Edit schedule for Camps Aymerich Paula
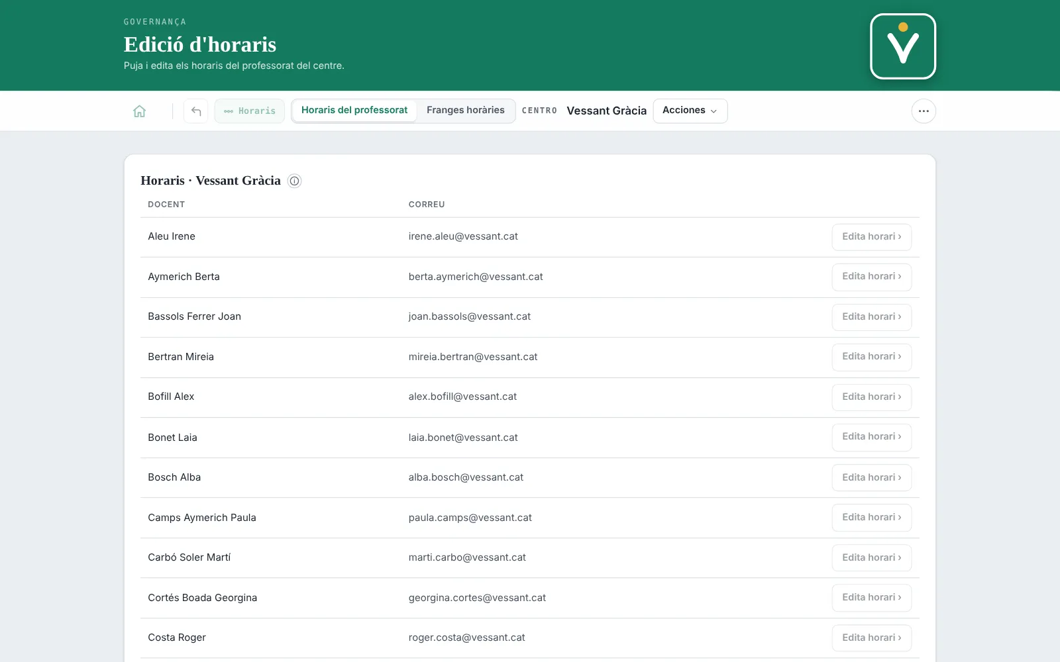Viewport: 1060px width, 662px height. point(872,518)
